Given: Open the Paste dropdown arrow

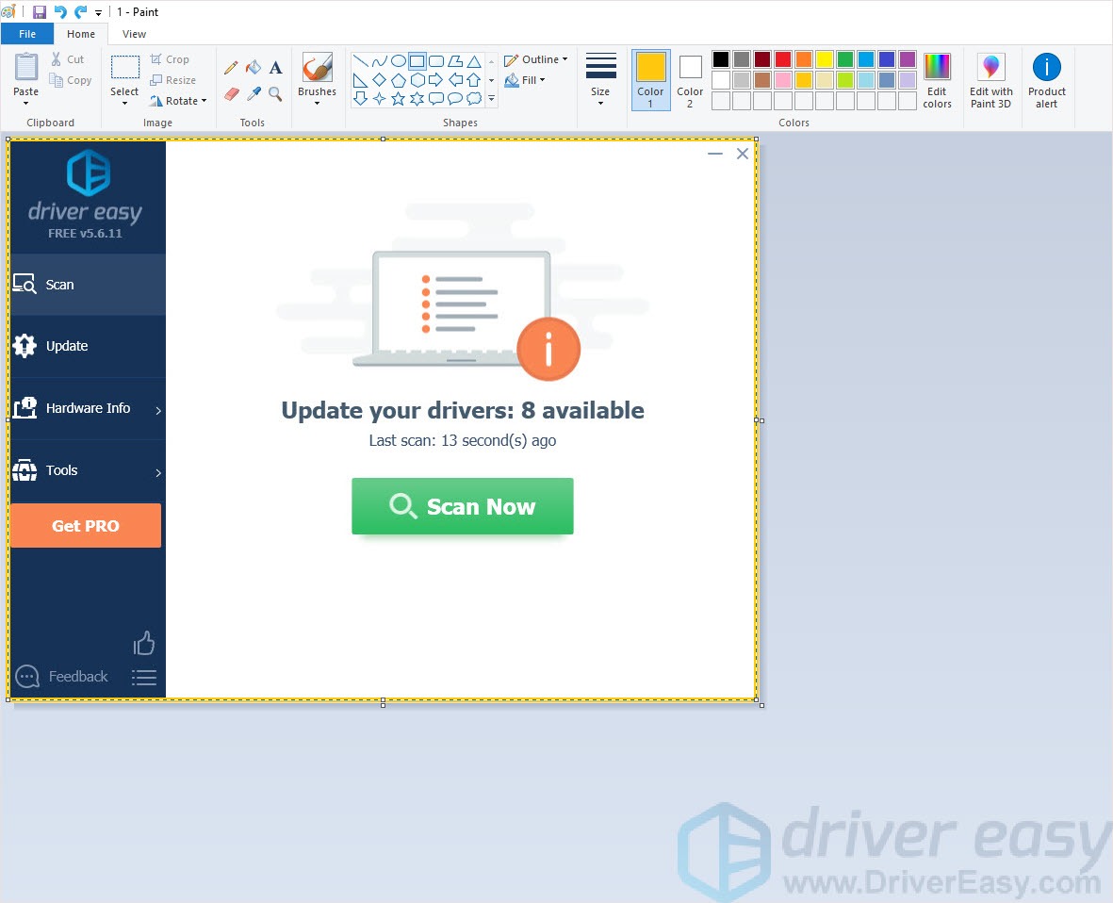Looking at the screenshot, I should [x=26, y=105].
